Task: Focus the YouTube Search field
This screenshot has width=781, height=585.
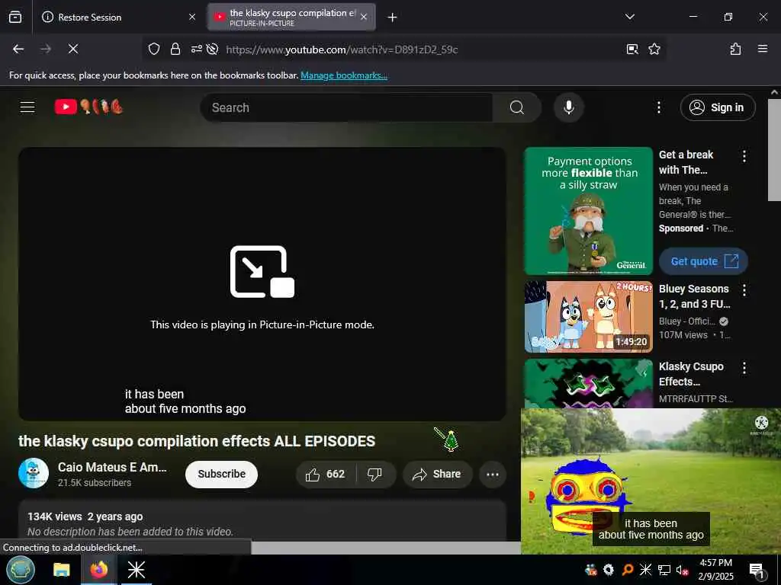Action: 347,107
